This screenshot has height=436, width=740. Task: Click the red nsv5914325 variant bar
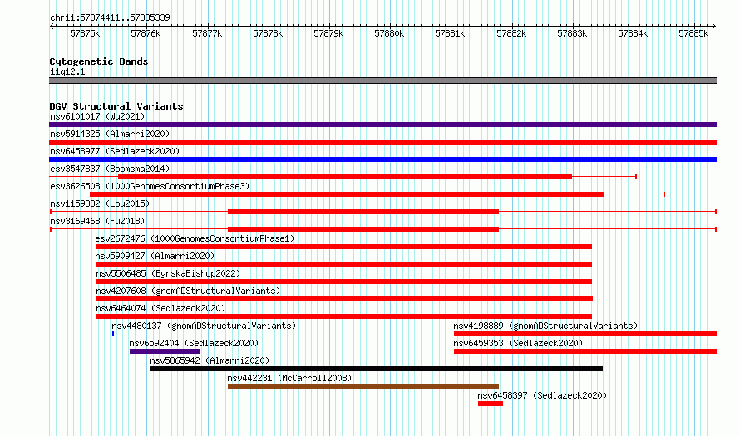382,142
